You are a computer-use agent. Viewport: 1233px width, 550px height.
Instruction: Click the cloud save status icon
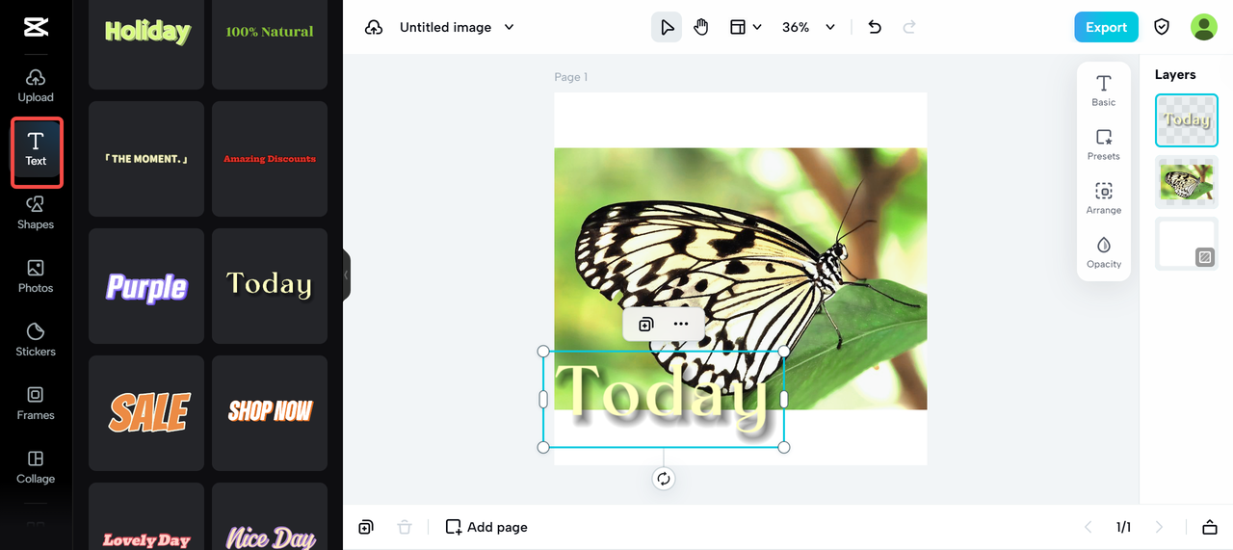tap(374, 27)
